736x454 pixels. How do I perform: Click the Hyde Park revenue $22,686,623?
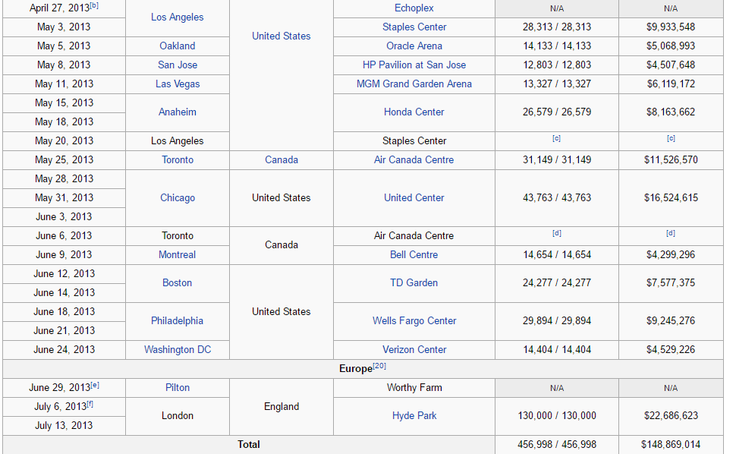(x=671, y=415)
